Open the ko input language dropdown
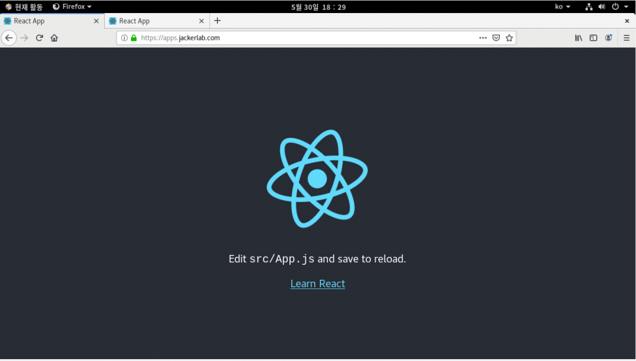 [x=563, y=6]
